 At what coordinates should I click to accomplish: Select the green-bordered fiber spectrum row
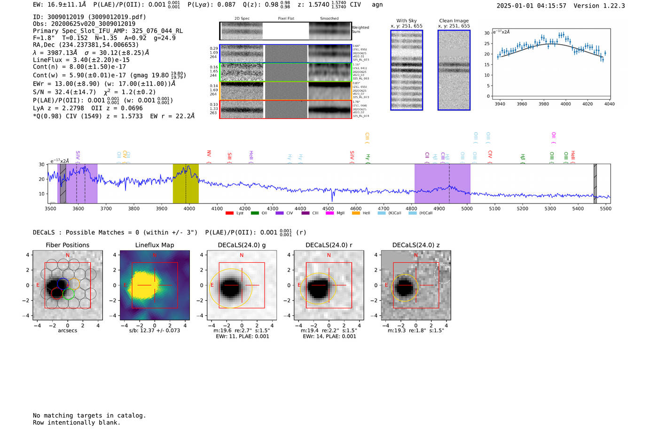point(286,72)
